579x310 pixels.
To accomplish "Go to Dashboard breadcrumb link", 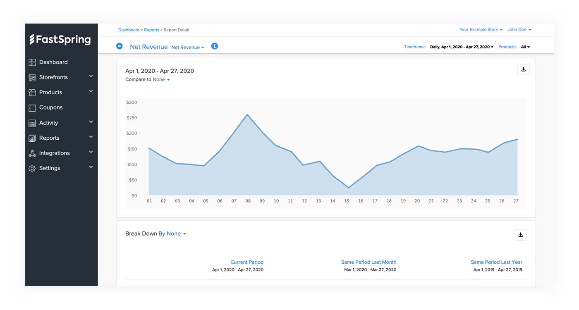I will [129, 30].
